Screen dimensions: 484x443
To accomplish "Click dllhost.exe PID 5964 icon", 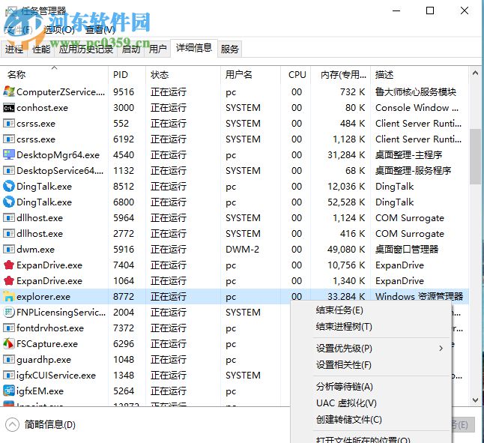I will tap(9, 217).
